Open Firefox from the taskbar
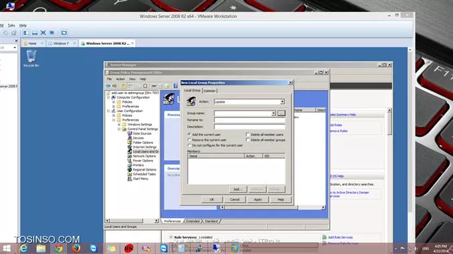This screenshot has width=453, height=254. tap(76, 249)
